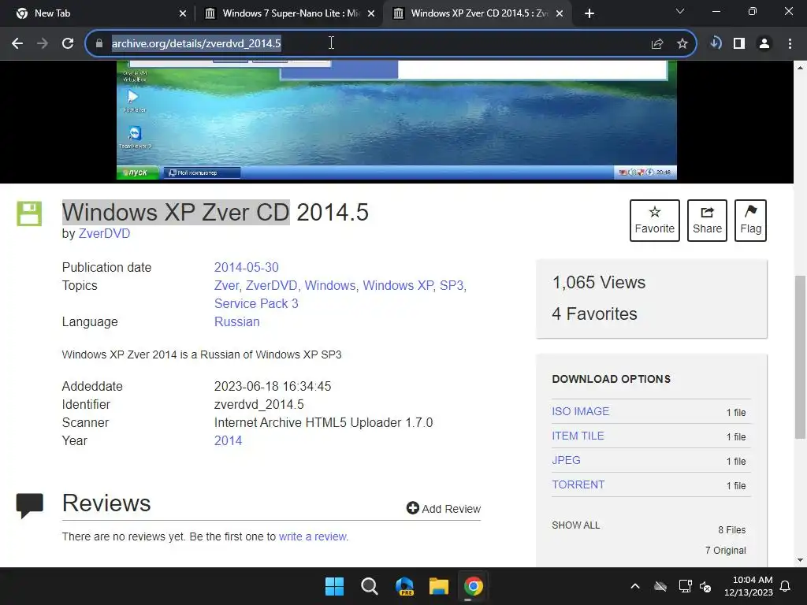Image resolution: width=807 pixels, height=605 pixels.
Task: Open the write a review link
Action: point(312,536)
